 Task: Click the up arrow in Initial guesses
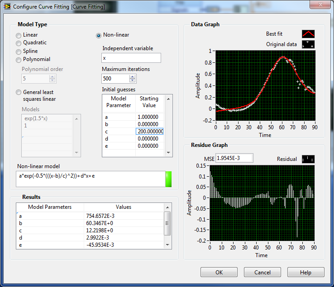[x=168, y=99]
